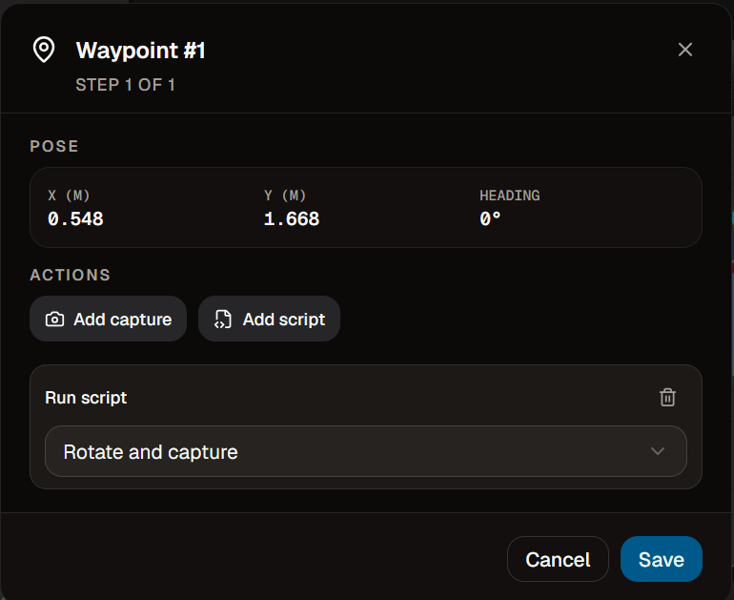Screen dimensions: 734x600
Task: Click the STEP 1 OF 1 label
Action: (126, 85)
